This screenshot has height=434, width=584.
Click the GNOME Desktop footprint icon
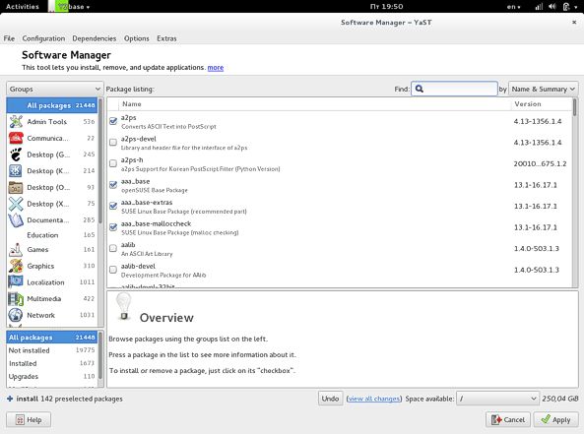pos(16,155)
